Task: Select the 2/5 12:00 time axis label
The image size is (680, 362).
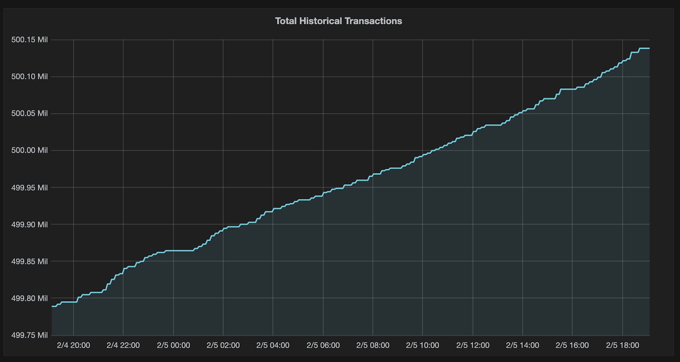Action: 473,345
